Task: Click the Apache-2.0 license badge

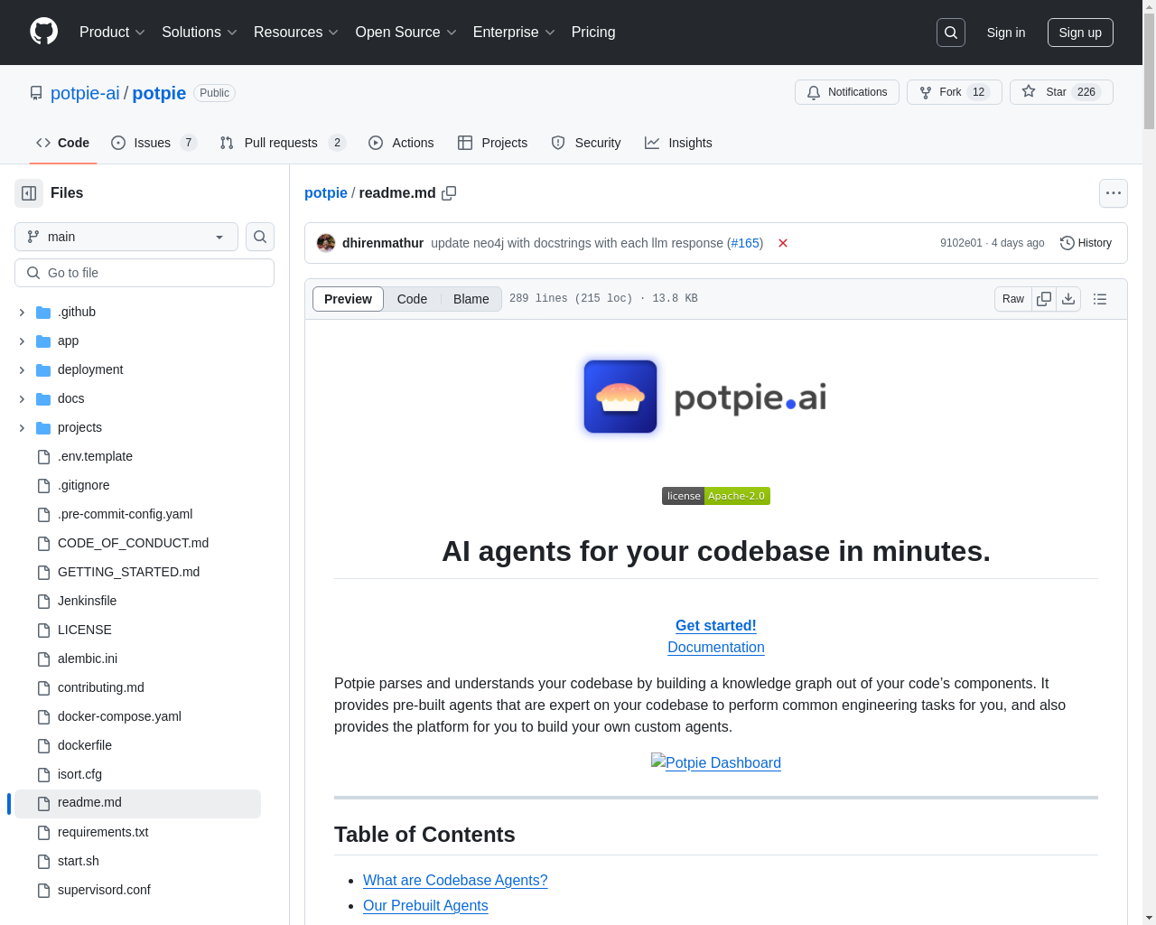Action: [x=716, y=496]
